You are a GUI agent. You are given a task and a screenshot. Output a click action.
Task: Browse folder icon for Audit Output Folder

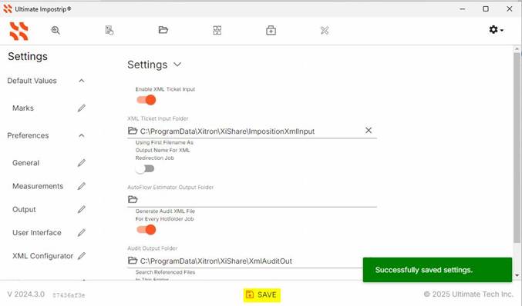pyautogui.click(x=133, y=261)
